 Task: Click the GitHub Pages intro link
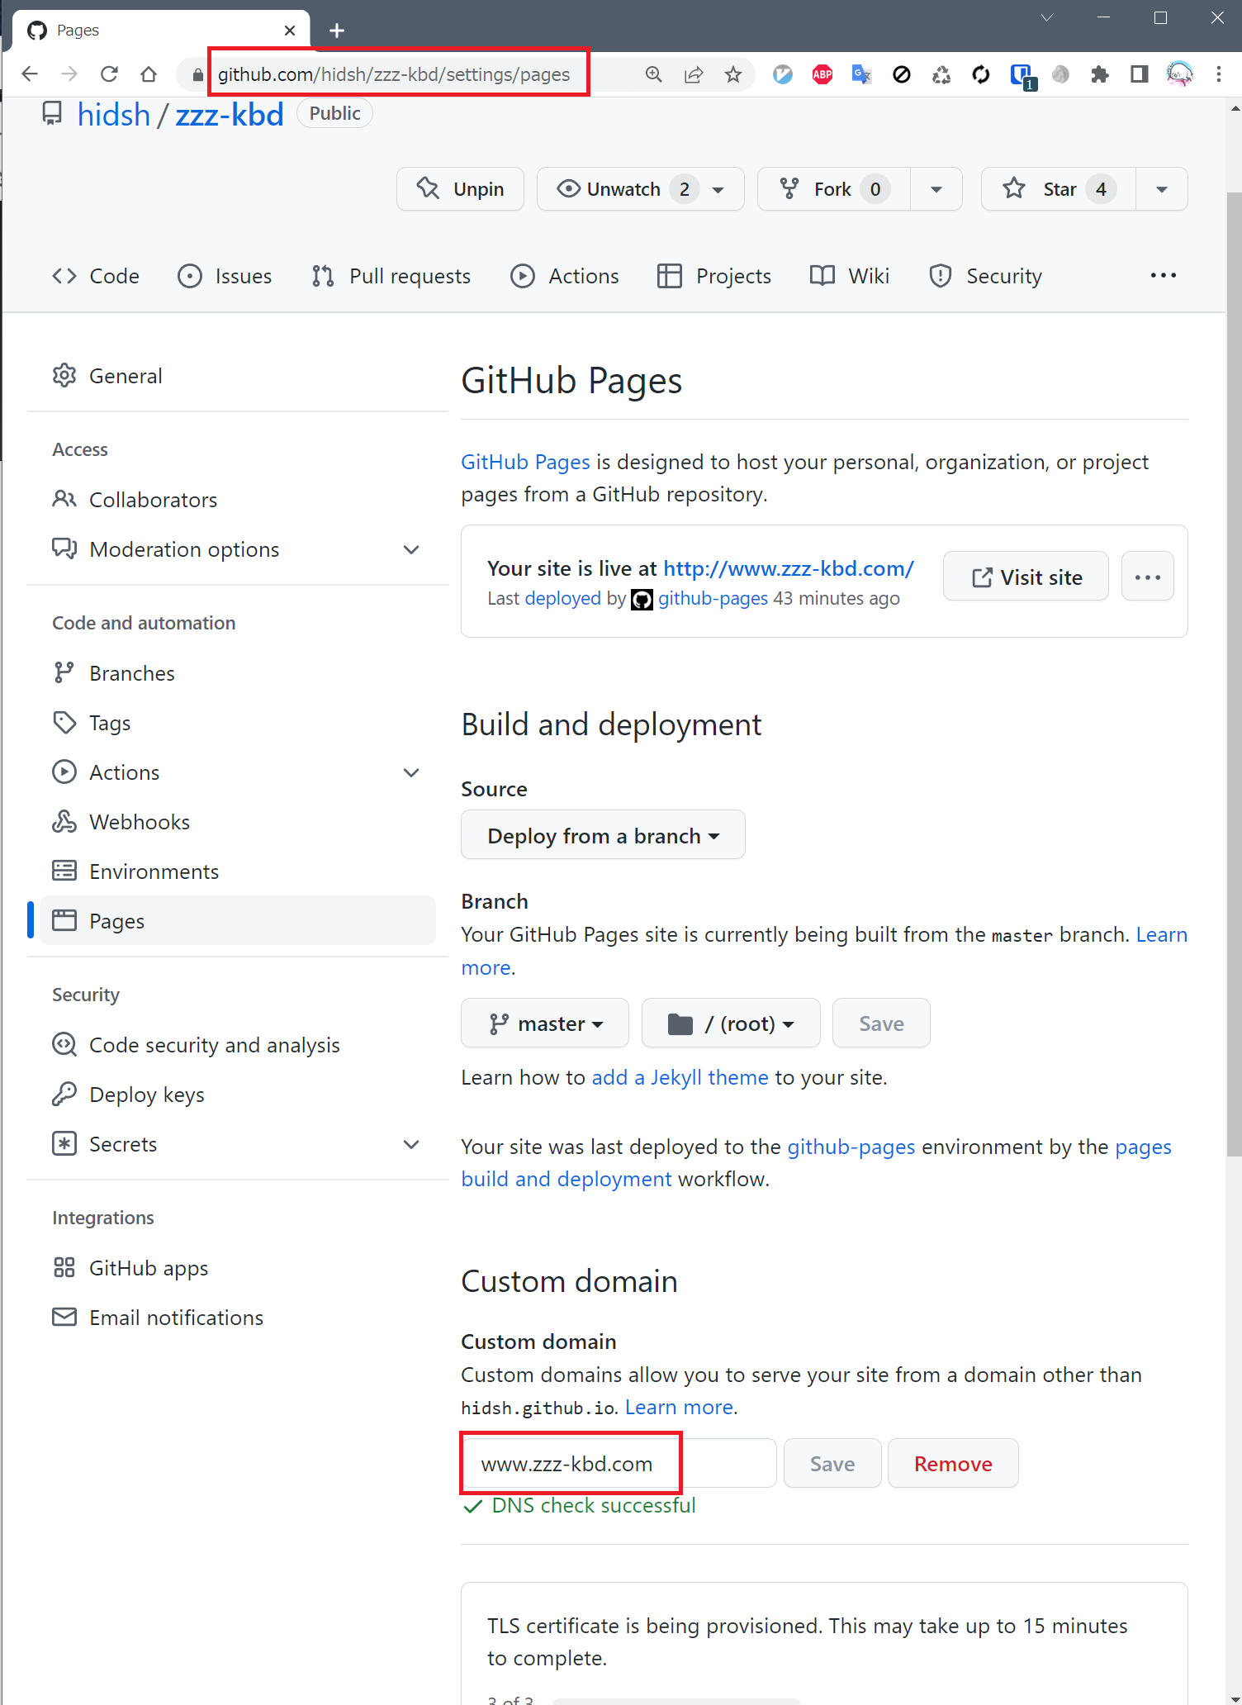coord(525,462)
